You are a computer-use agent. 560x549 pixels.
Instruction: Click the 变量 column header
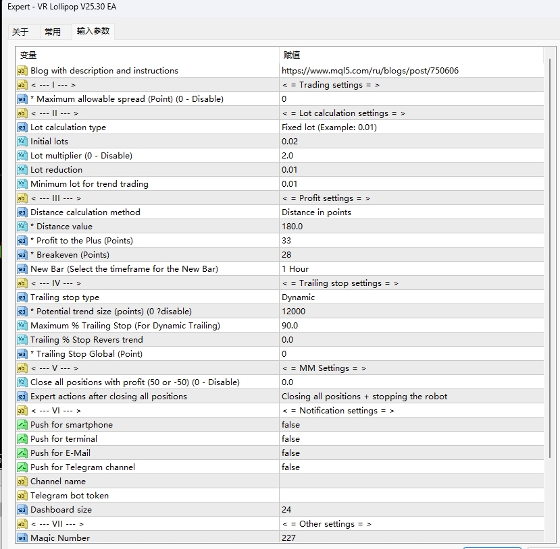point(147,55)
